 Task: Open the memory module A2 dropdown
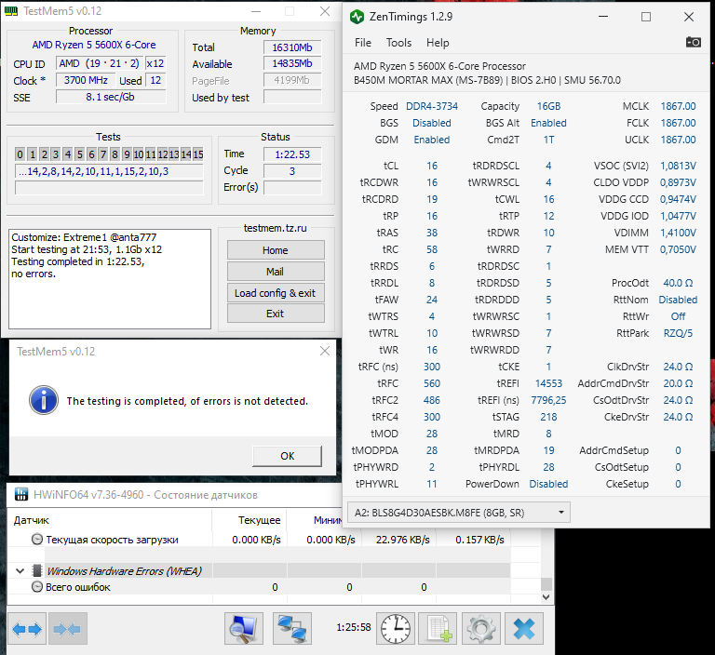[459, 513]
